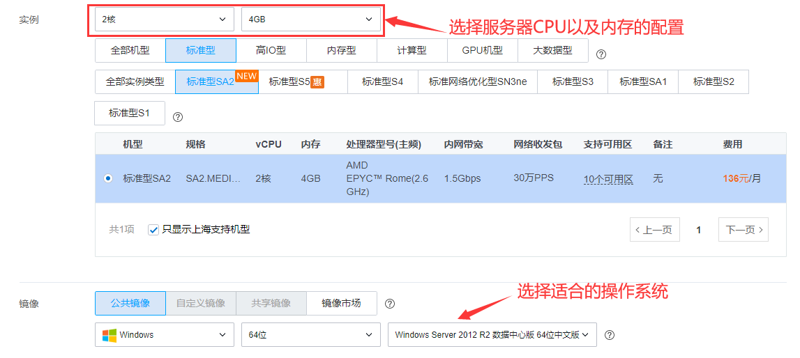
Task: Click the 处理器型号(主频) column header
Action: [384, 145]
